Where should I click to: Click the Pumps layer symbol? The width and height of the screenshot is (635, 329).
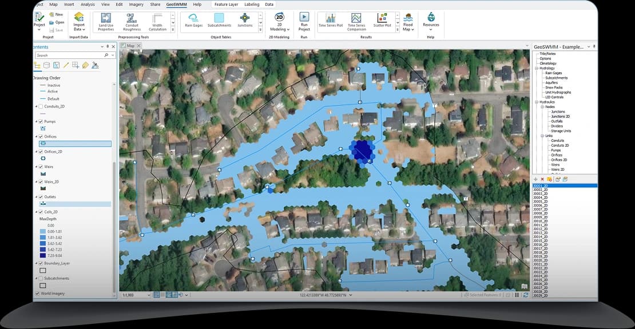click(x=43, y=129)
